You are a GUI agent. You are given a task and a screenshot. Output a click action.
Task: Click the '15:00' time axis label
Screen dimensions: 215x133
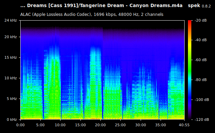coord(80,125)
